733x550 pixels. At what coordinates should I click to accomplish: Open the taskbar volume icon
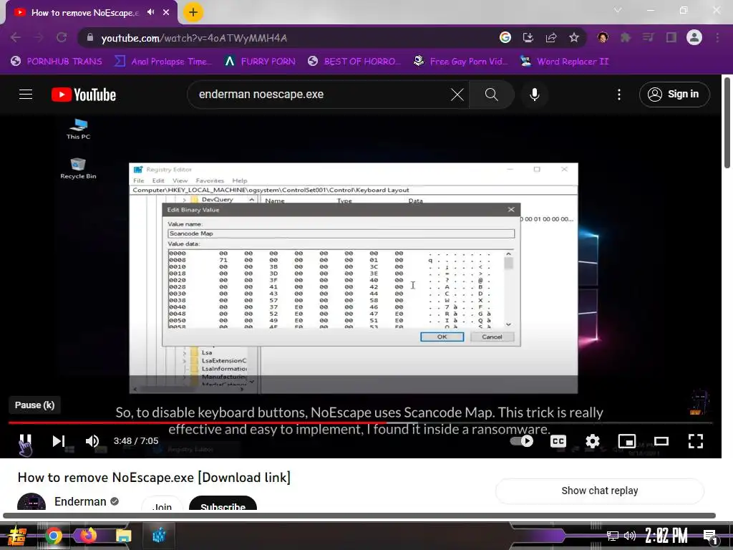(630, 536)
